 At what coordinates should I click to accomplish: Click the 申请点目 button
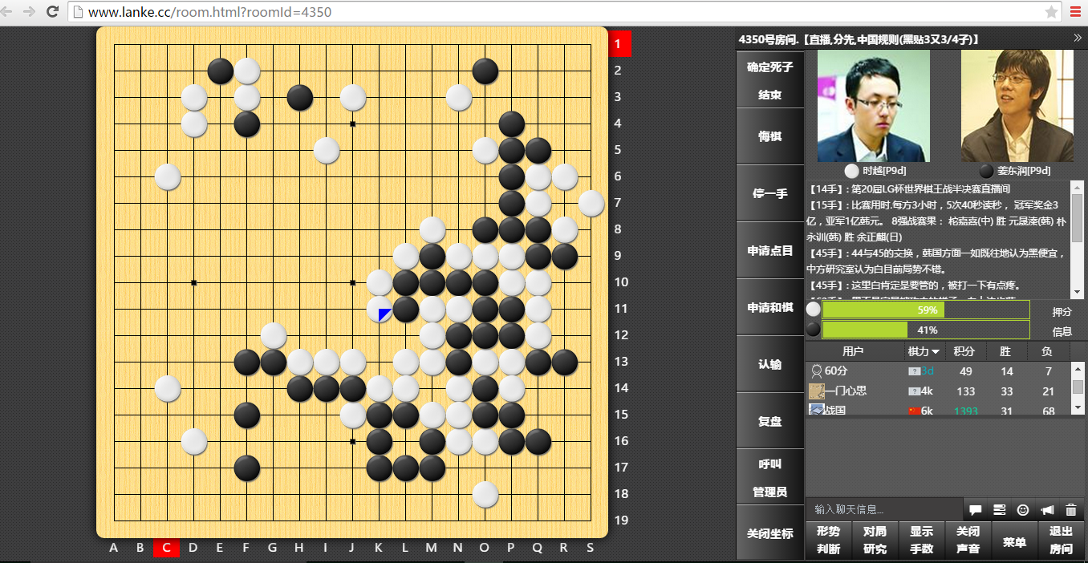tap(770, 250)
